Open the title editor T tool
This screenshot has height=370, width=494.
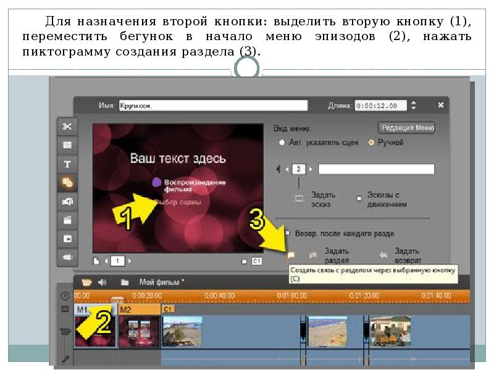(x=67, y=164)
